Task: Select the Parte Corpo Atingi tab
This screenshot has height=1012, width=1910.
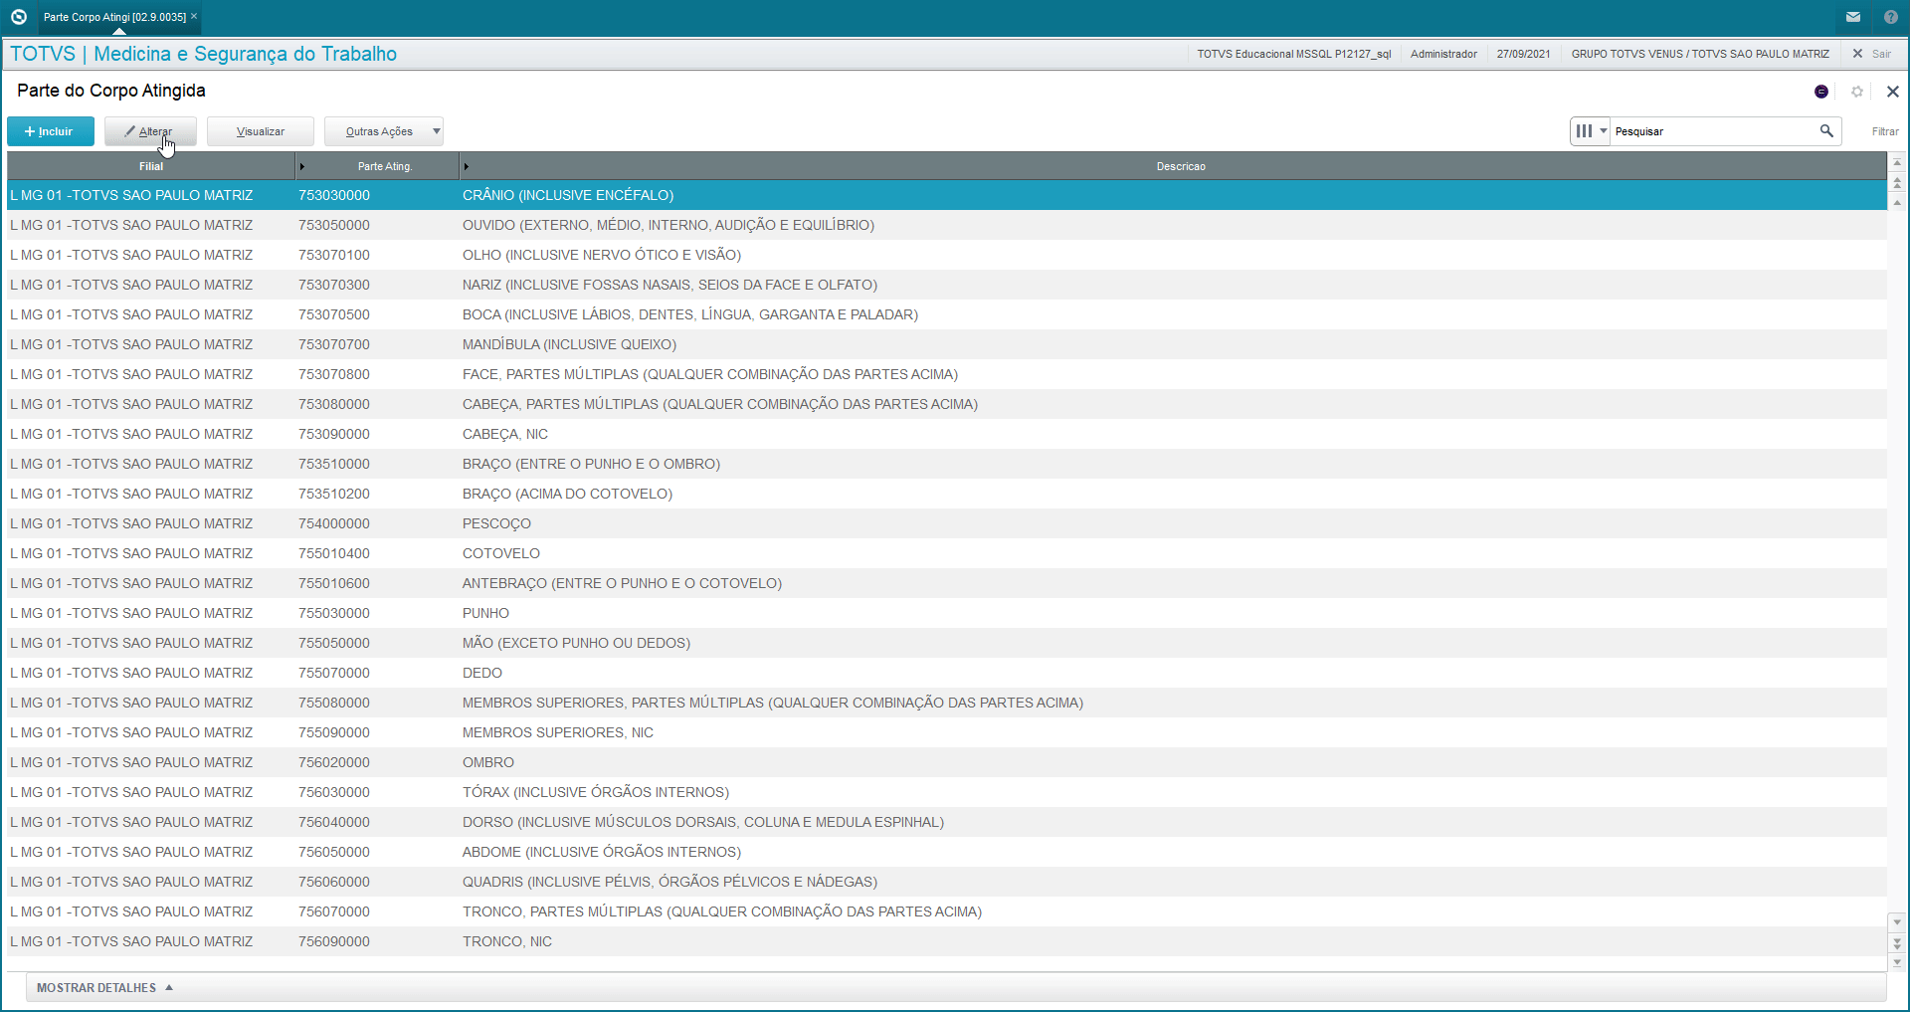Action: coord(114,17)
